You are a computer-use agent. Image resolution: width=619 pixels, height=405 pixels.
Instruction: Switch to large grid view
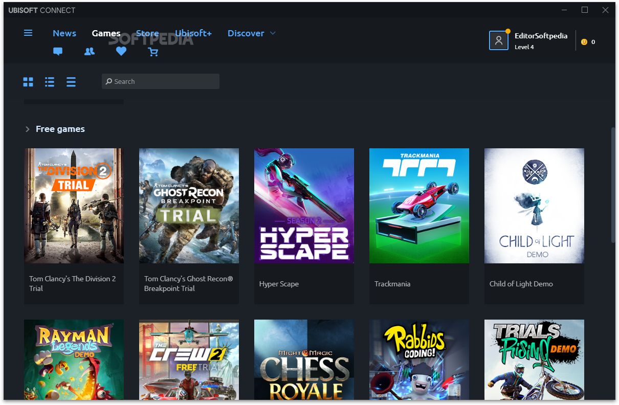tap(28, 82)
